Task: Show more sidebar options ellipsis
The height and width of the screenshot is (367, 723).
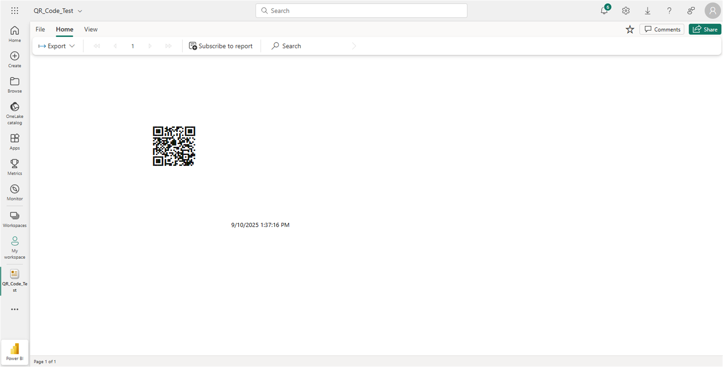Action: click(x=14, y=310)
